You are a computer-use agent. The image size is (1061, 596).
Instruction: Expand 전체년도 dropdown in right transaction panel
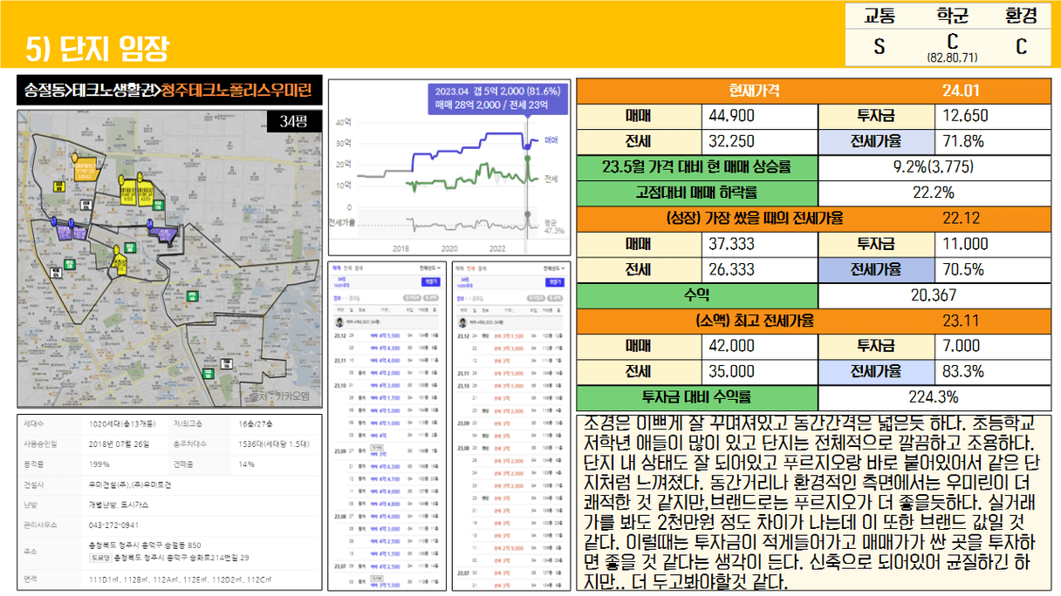point(553,268)
